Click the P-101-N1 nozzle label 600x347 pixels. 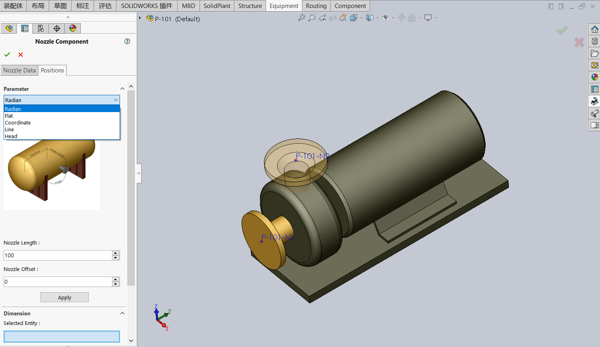click(x=278, y=237)
